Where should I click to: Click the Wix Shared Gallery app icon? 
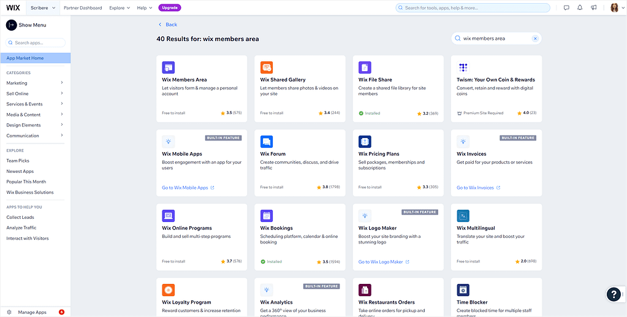coord(267,67)
